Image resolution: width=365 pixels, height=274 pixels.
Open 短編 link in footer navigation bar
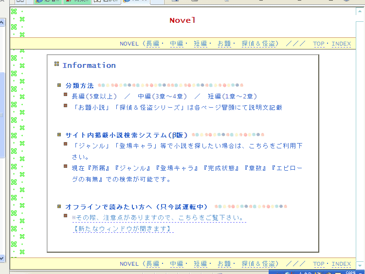coord(201,264)
